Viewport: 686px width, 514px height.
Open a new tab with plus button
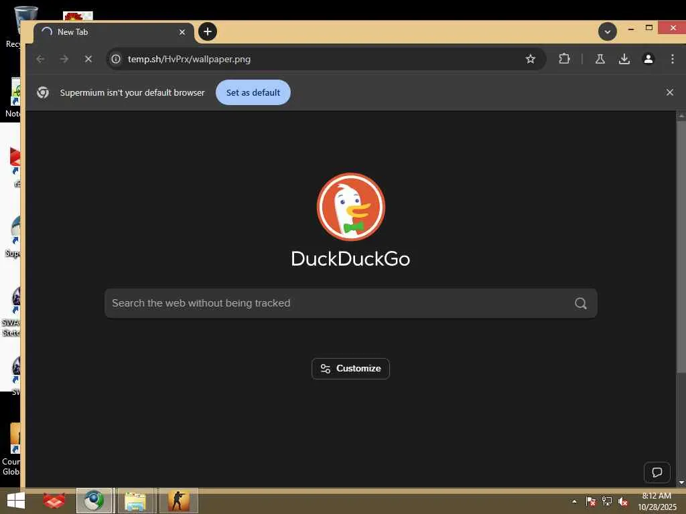[208, 31]
